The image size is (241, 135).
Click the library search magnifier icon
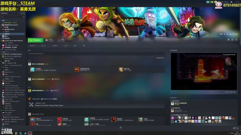point(2,17)
